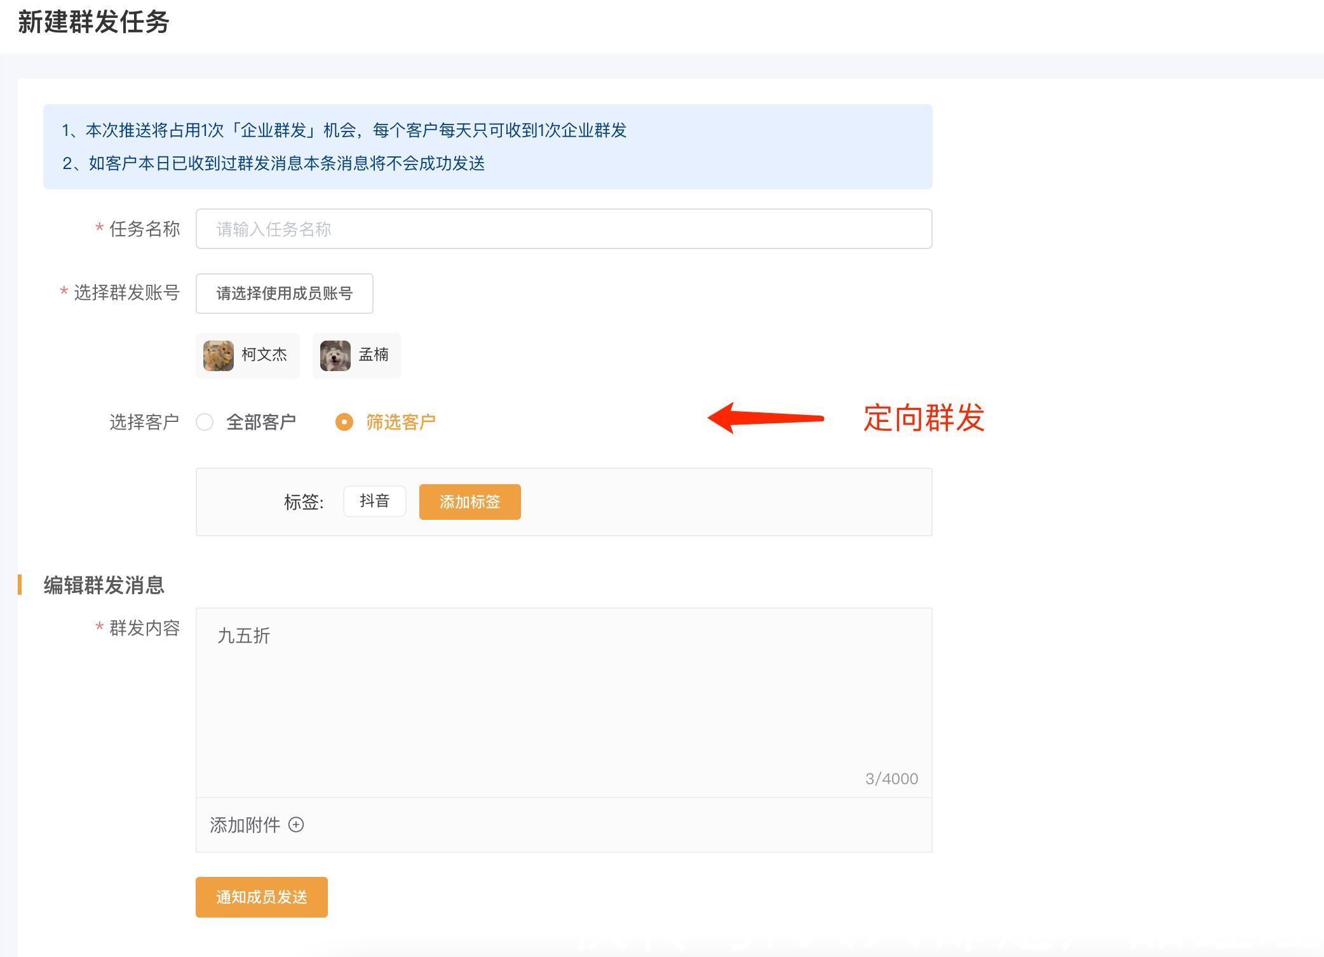The width and height of the screenshot is (1324, 957).
Task: Click the 选择客户 label
Action: (144, 422)
